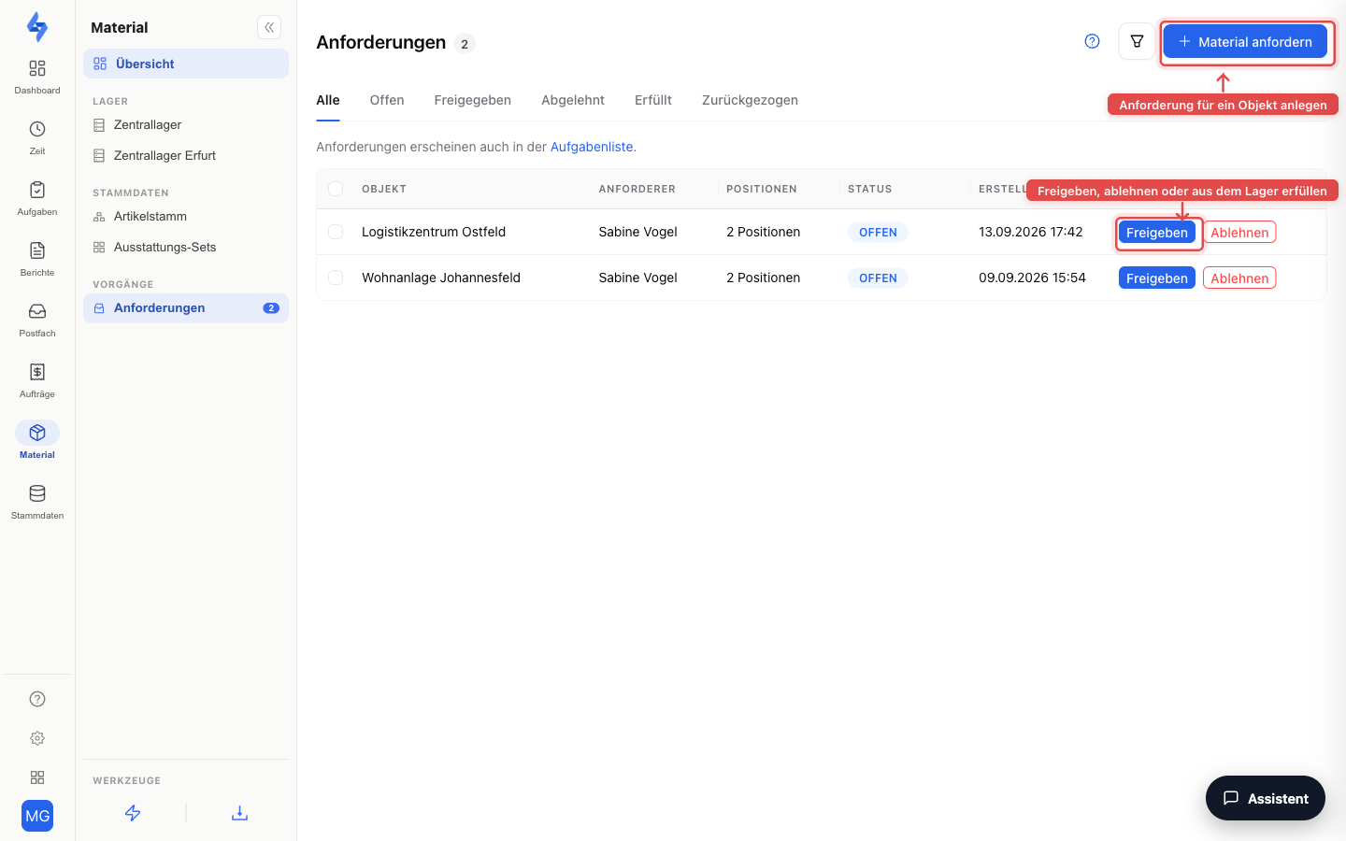
Task: Switch to the Offen tab
Action: [387, 100]
